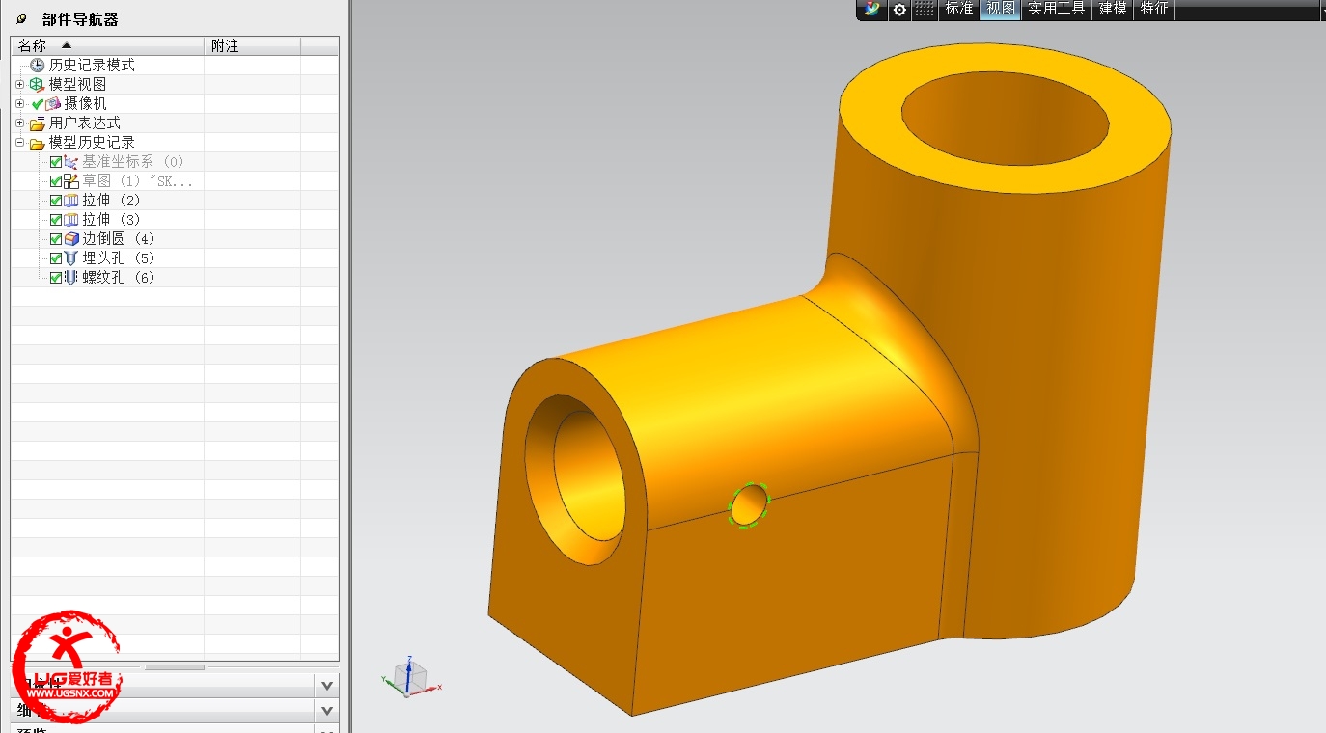Switch to the 标准 toolbar tab

pos(959,9)
